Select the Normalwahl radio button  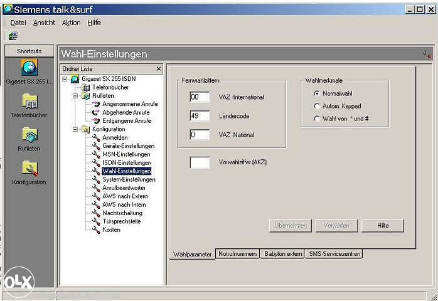click(x=316, y=93)
